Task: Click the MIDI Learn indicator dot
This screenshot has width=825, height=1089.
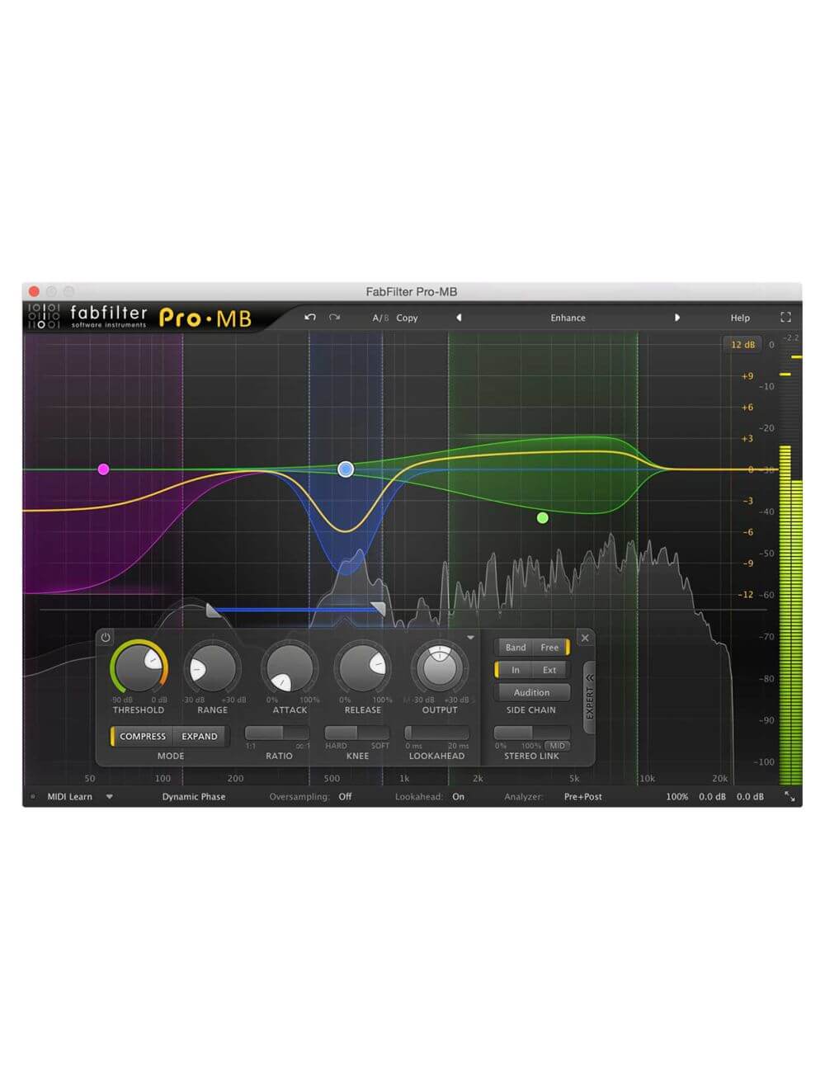Action: pyautogui.click(x=33, y=797)
